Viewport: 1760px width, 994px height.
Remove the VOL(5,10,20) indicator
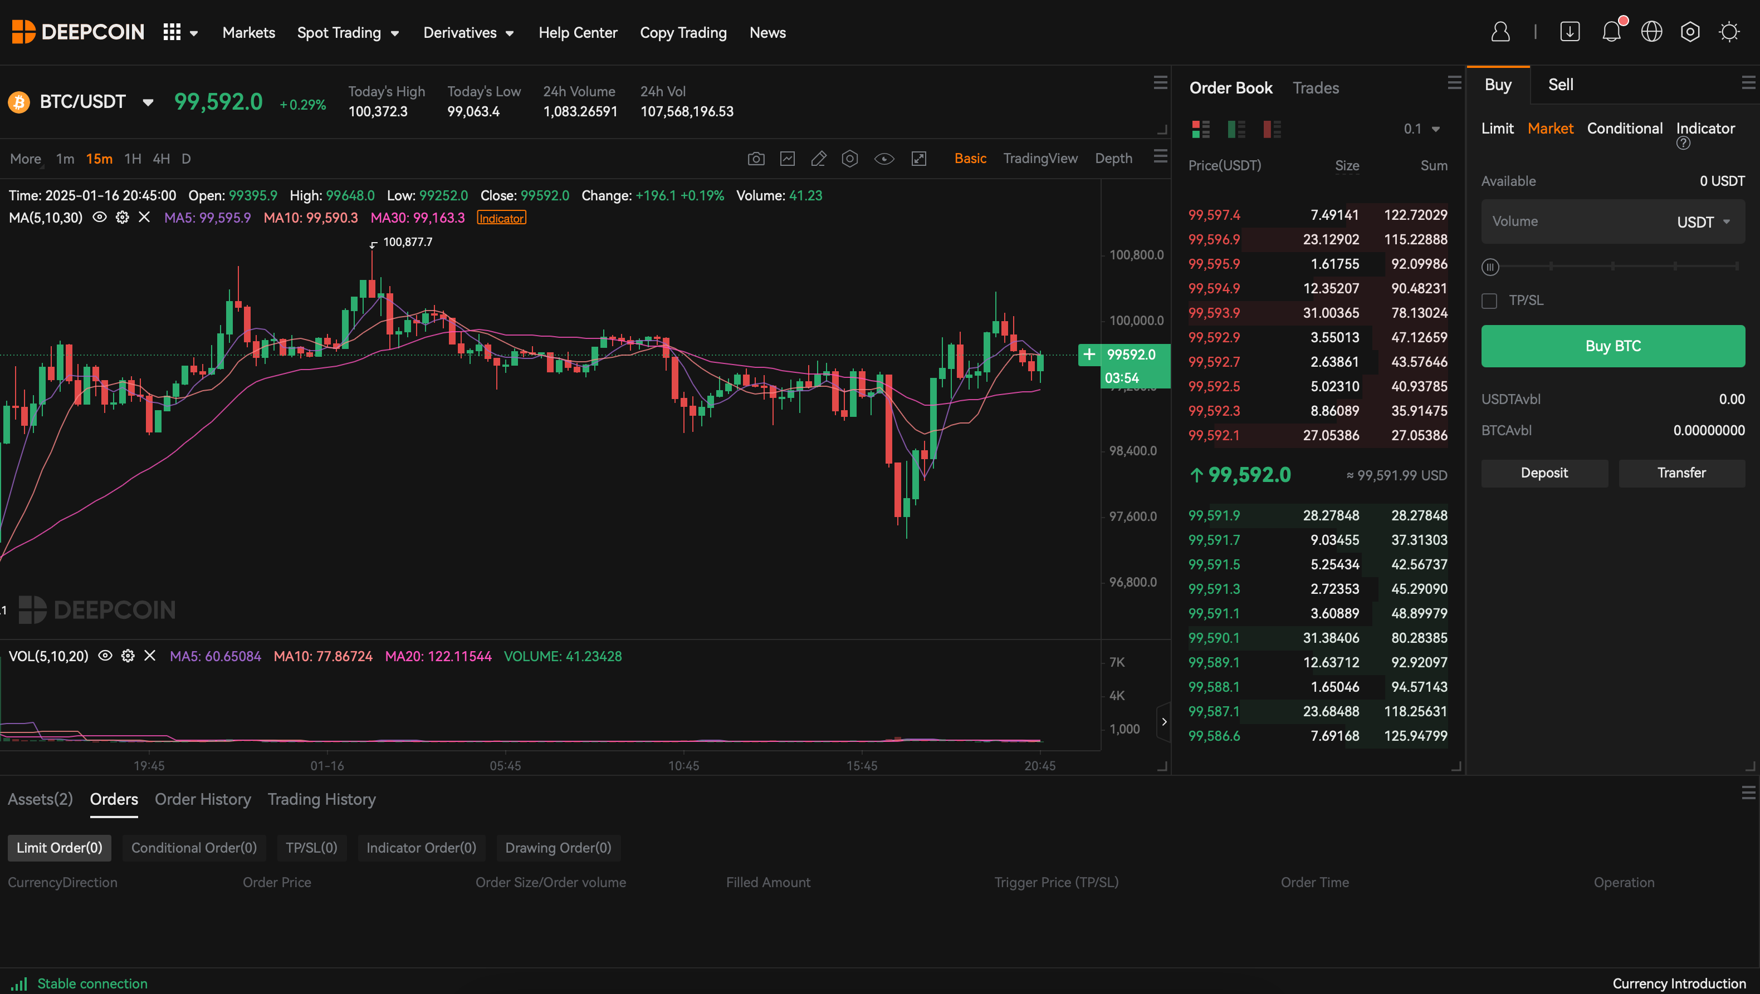coord(150,656)
